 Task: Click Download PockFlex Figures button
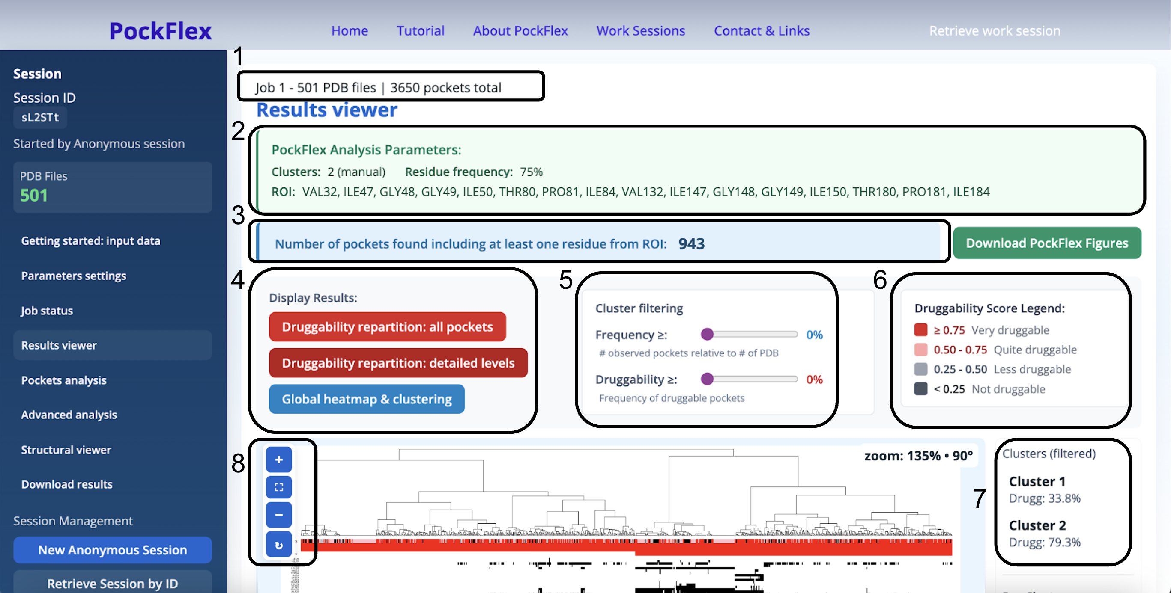click(1047, 243)
